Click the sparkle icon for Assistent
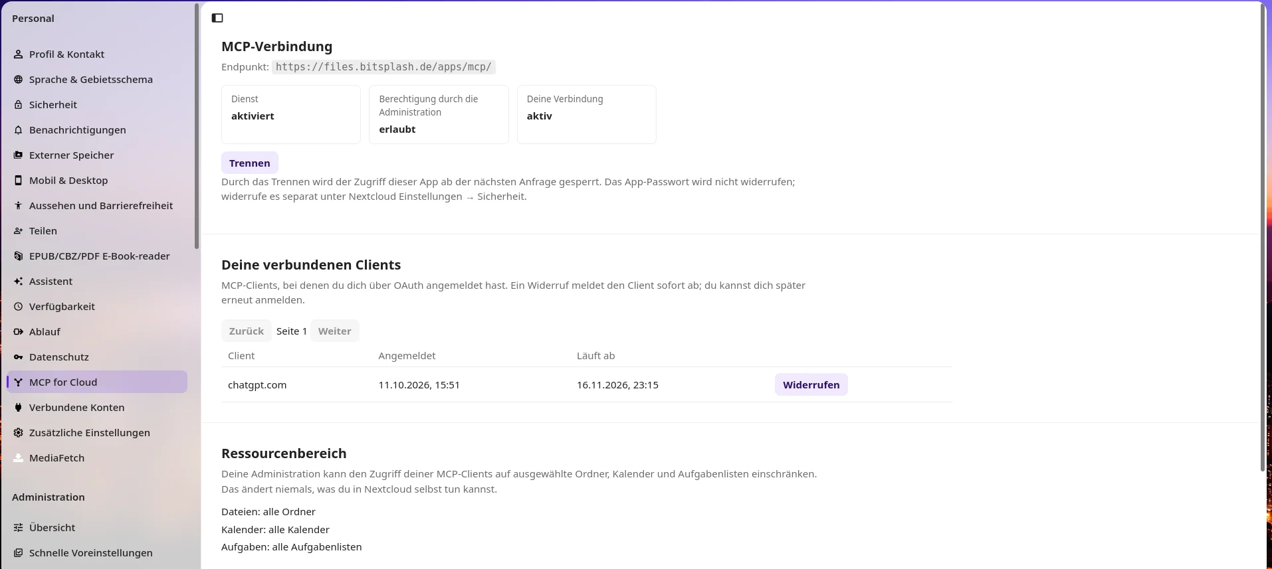Image resolution: width=1272 pixels, height=569 pixels. pos(19,282)
